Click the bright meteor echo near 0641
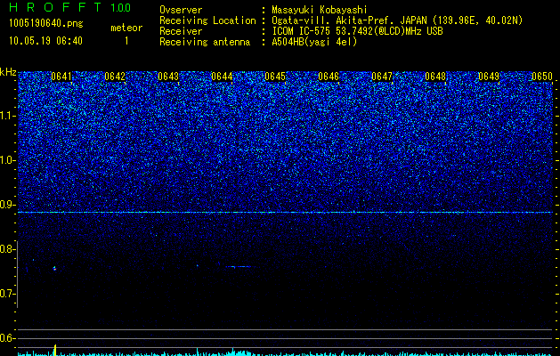The image size is (560, 356). (54, 268)
